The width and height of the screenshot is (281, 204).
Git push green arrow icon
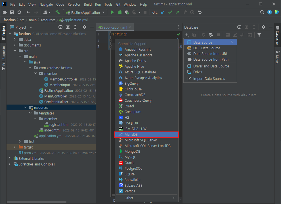tap(177, 12)
